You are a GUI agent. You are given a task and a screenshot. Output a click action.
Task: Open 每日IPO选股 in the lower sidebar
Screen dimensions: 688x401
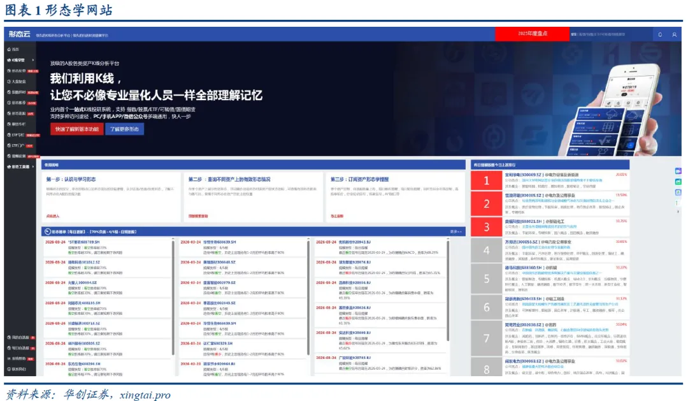[x=16, y=348]
